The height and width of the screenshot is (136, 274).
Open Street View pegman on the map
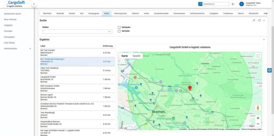[x=258, y=108]
